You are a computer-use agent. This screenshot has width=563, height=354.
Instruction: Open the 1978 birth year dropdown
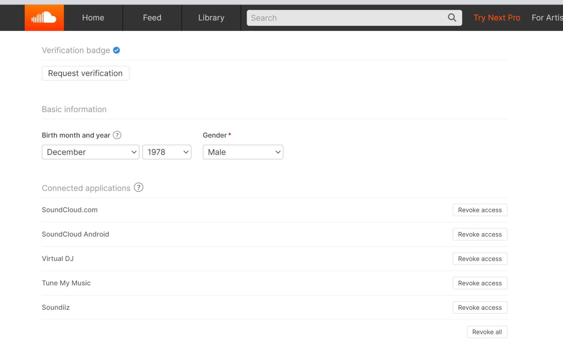click(x=167, y=152)
